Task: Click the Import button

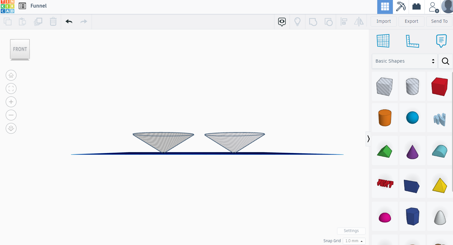Action: (383, 21)
